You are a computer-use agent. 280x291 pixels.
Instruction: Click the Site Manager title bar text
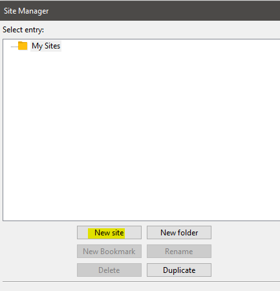pos(27,11)
